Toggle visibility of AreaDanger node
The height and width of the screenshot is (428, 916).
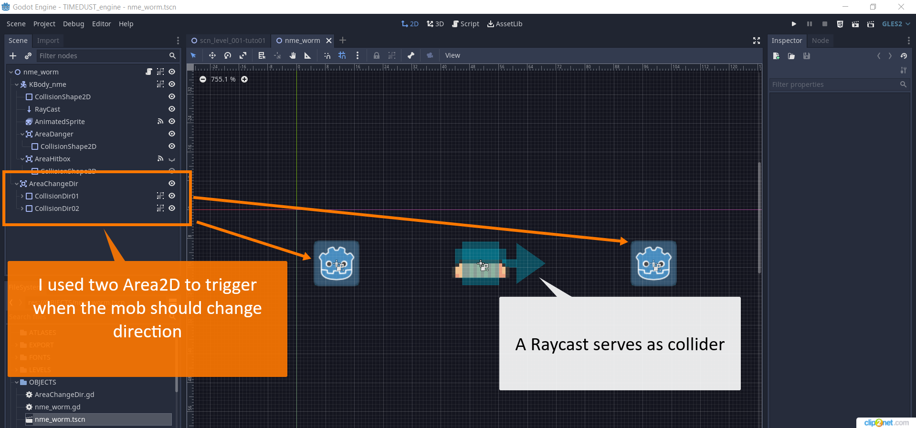point(172,134)
